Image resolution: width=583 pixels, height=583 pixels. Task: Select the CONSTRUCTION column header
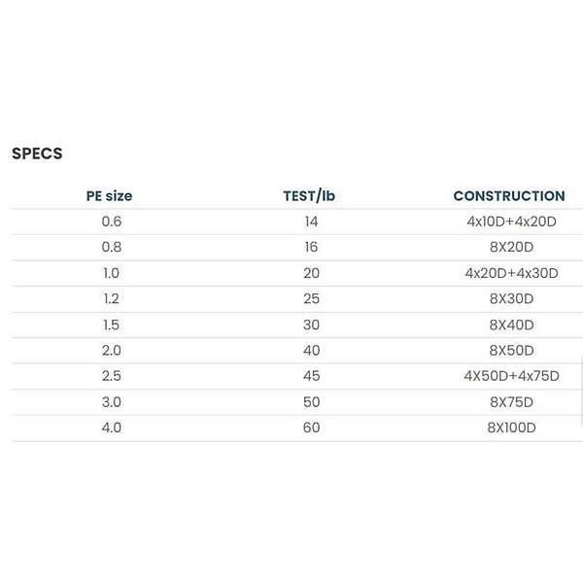coord(508,196)
